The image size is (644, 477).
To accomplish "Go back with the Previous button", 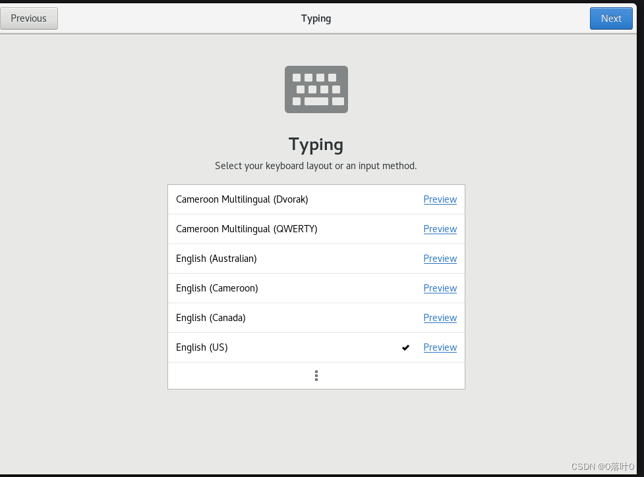I will (x=29, y=18).
